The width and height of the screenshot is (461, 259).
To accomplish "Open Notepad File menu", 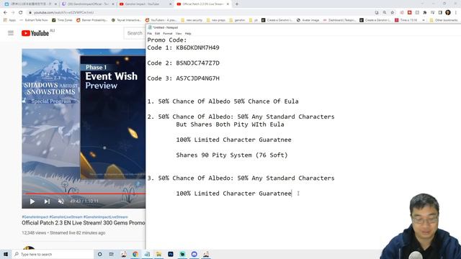I will coord(150,34).
